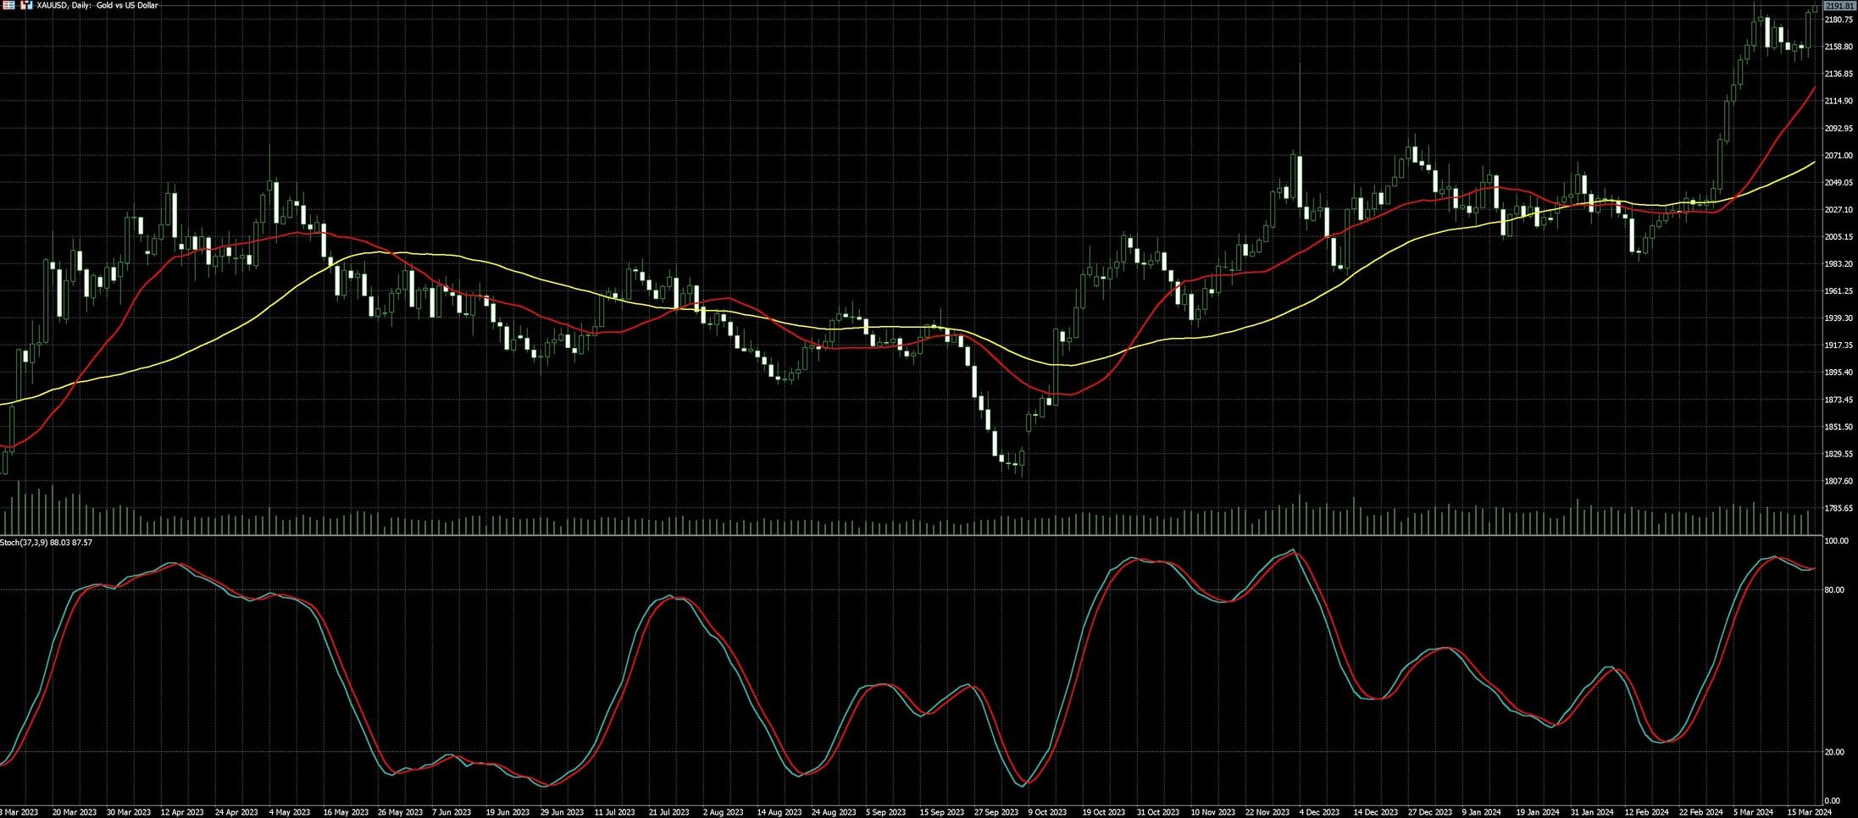Click the One Click Trading grid icon
Image resolution: width=1858 pixels, height=818 pixels.
(x=8, y=5)
